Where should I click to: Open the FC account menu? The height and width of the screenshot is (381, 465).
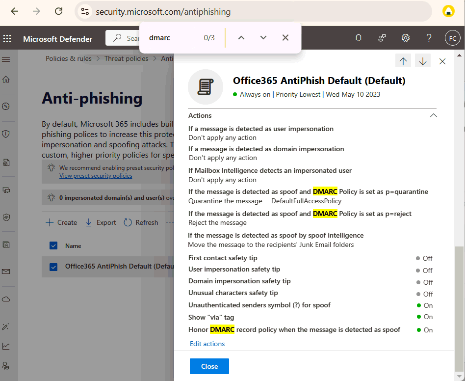coord(453,38)
